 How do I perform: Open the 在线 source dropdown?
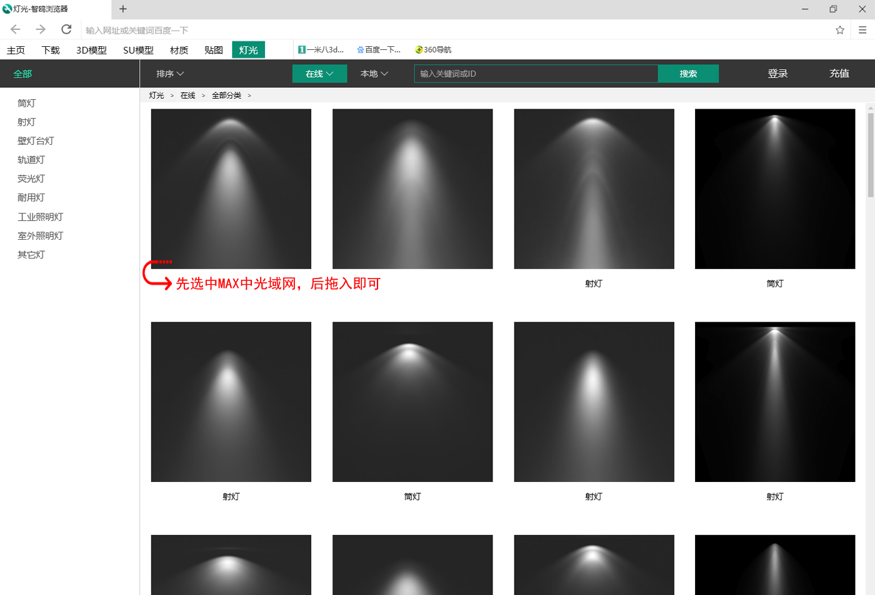[319, 73]
